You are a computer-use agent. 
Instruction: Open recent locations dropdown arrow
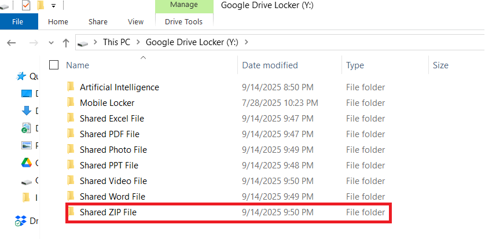[51, 43]
